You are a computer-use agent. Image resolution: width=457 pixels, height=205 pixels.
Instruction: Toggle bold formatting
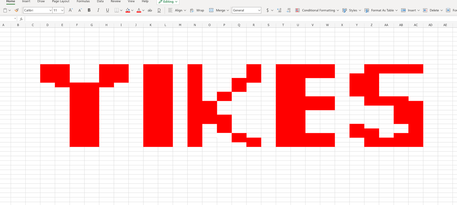click(x=89, y=10)
